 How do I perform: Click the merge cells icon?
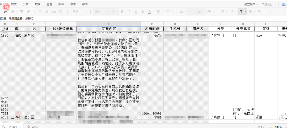tap(209, 12)
